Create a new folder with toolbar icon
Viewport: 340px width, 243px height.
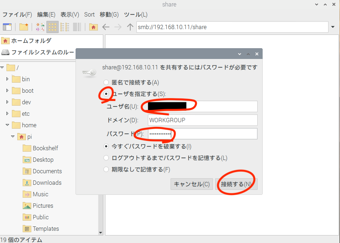point(24,27)
